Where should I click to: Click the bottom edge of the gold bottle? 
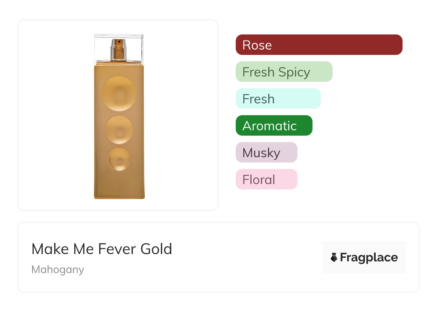click(119, 197)
